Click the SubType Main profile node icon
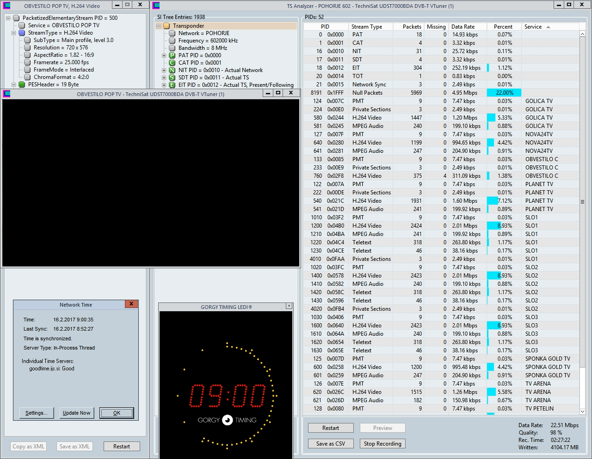 [27, 40]
